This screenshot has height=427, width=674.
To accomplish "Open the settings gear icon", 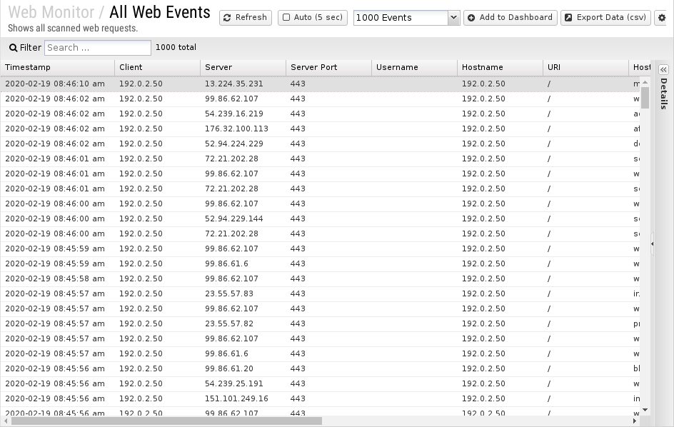I will coord(662,18).
